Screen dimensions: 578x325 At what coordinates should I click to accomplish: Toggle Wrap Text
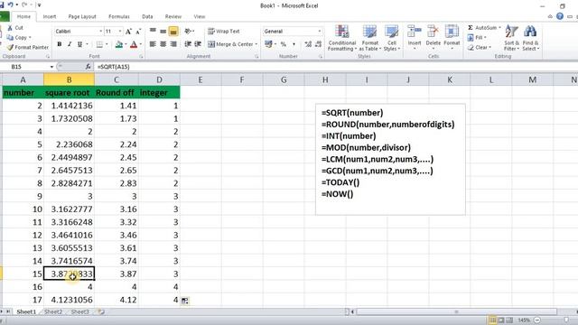pos(224,32)
